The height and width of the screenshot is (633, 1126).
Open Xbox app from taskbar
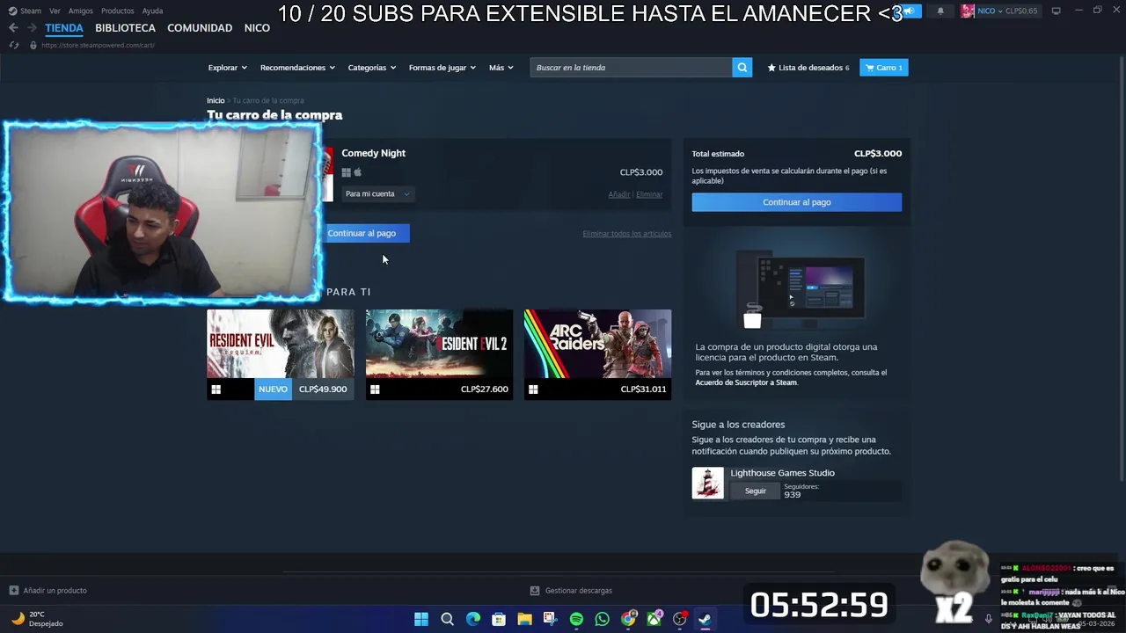(x=654, y=619)
